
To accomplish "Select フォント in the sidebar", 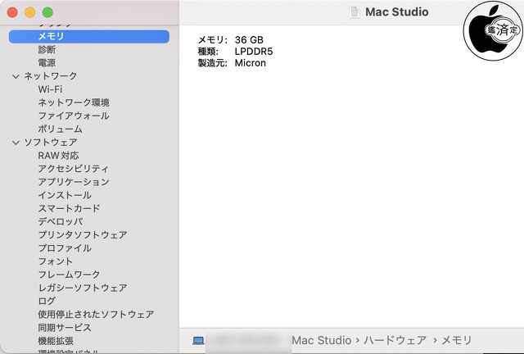I will coord(55,261).
